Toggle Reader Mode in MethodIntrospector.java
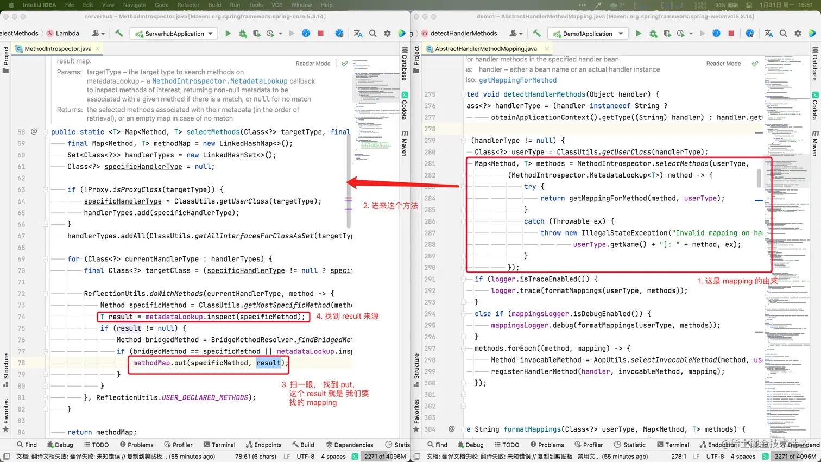Screen dimensions: 821x462 click(313, 64)
